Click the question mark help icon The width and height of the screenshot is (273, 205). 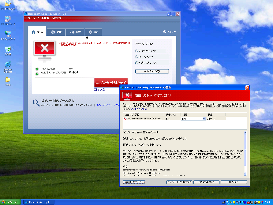click(165, 32)
